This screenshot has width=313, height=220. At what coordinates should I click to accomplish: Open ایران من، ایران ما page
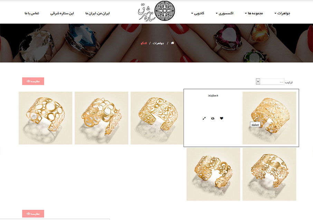tap(98, 13)
